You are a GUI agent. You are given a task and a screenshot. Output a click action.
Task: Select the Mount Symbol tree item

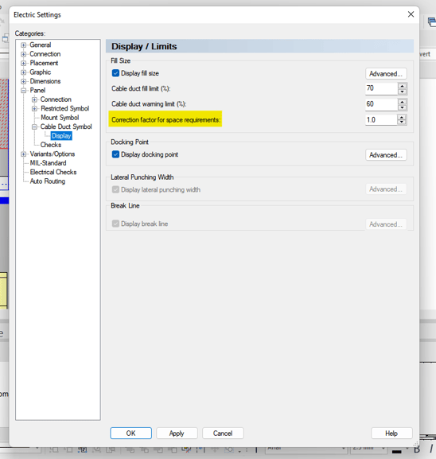pos(60,118)
